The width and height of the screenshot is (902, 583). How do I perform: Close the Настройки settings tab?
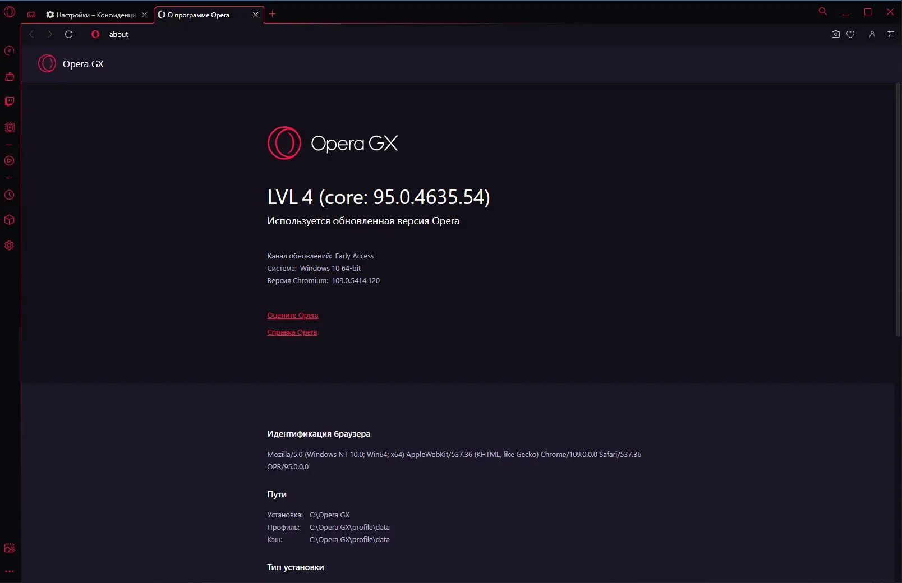pos(144,15)
